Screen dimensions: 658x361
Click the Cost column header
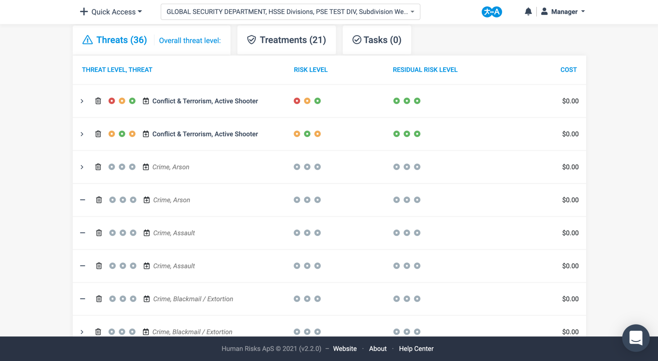568,70
